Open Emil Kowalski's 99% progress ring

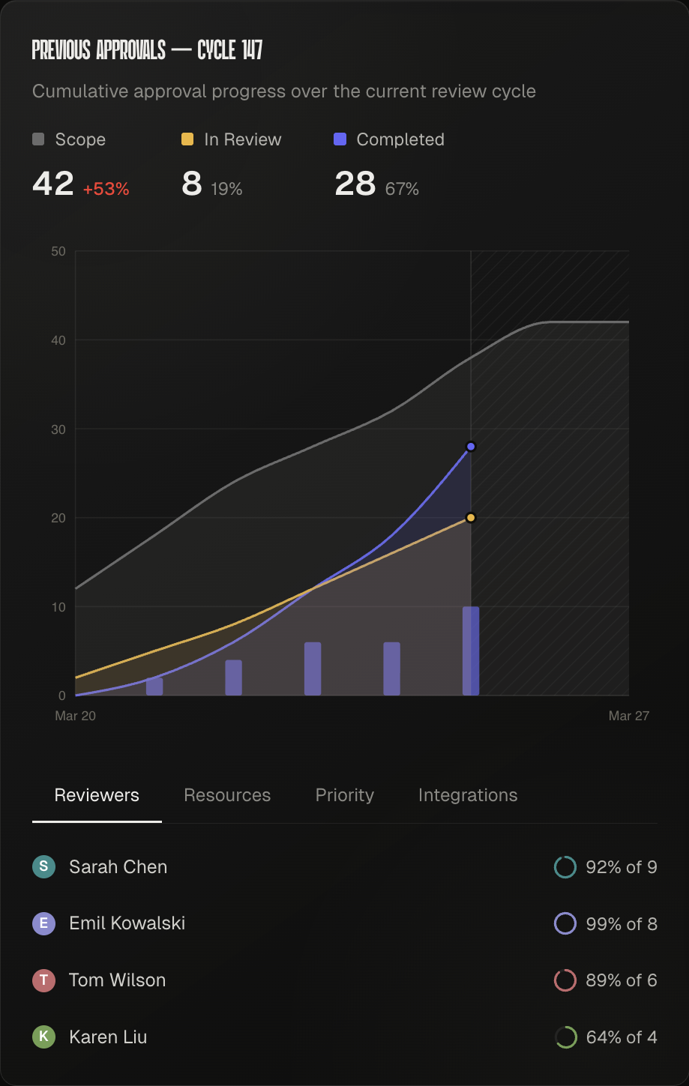[565, 923]
